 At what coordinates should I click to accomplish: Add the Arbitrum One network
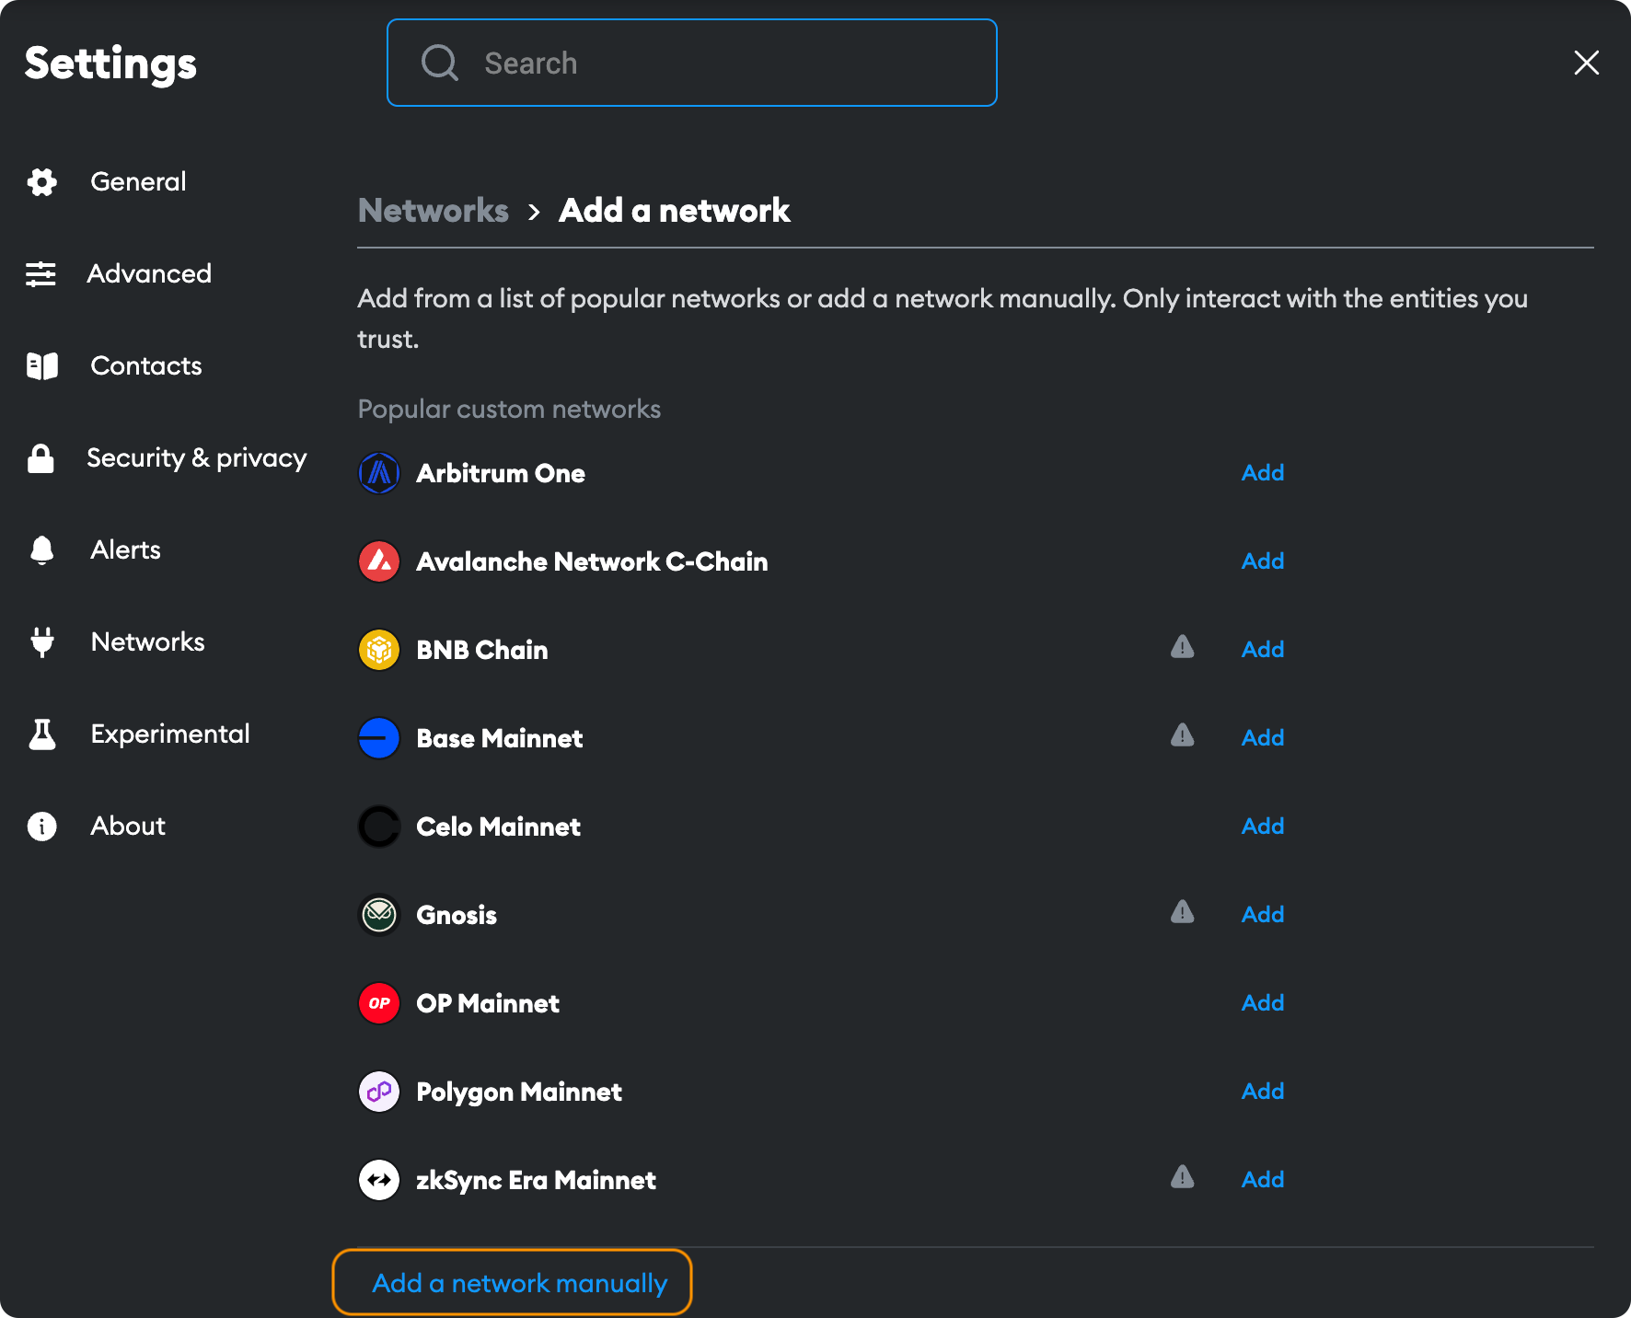pyautogui.click(x=1263, y=473)
